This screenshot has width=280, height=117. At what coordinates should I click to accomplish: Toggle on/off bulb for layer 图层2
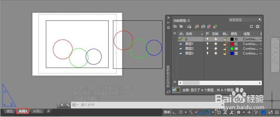[207, 48]
